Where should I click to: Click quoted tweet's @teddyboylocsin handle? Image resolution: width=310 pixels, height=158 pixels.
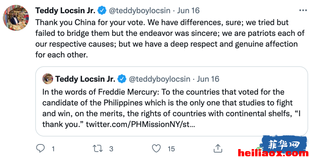(x=160, y=79)
